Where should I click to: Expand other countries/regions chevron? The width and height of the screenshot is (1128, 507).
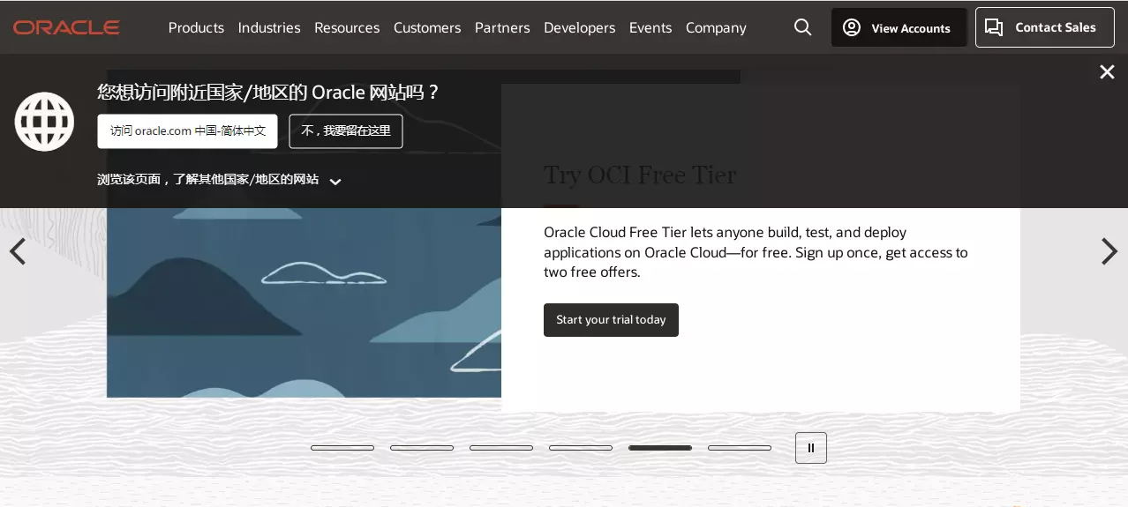[x=335, y=182]
